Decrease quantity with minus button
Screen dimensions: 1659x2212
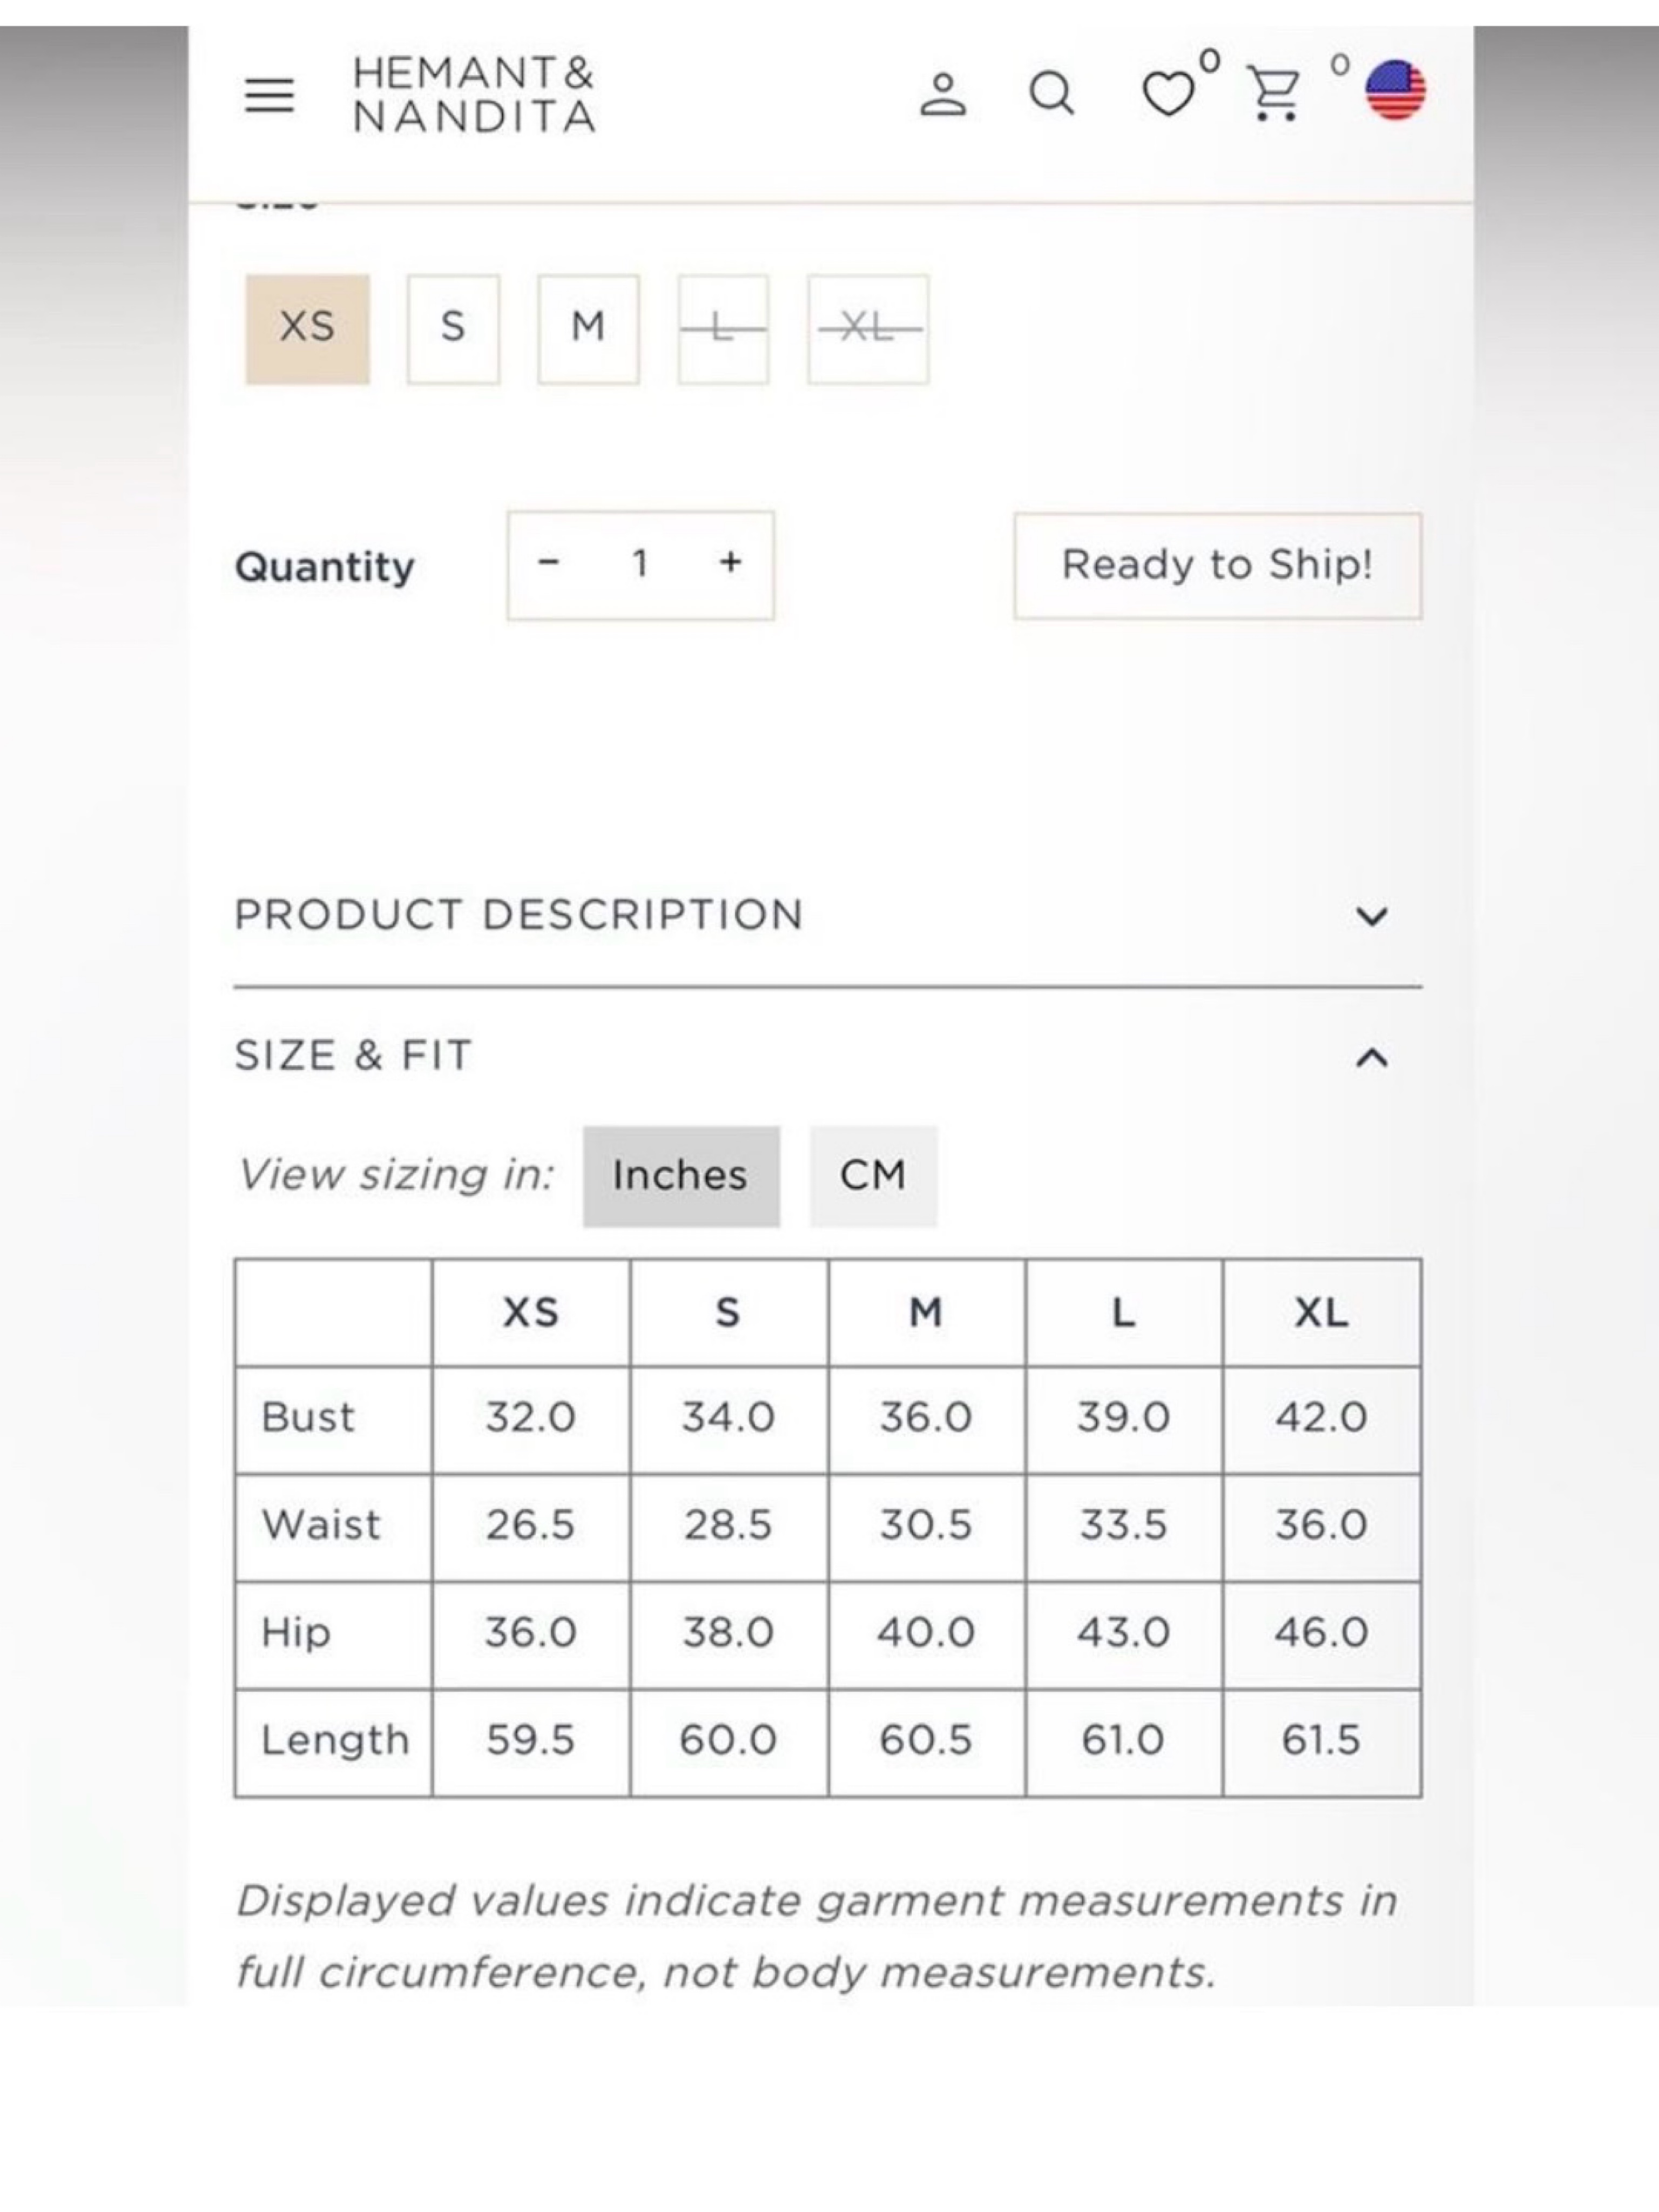click(x=548, y=563)
